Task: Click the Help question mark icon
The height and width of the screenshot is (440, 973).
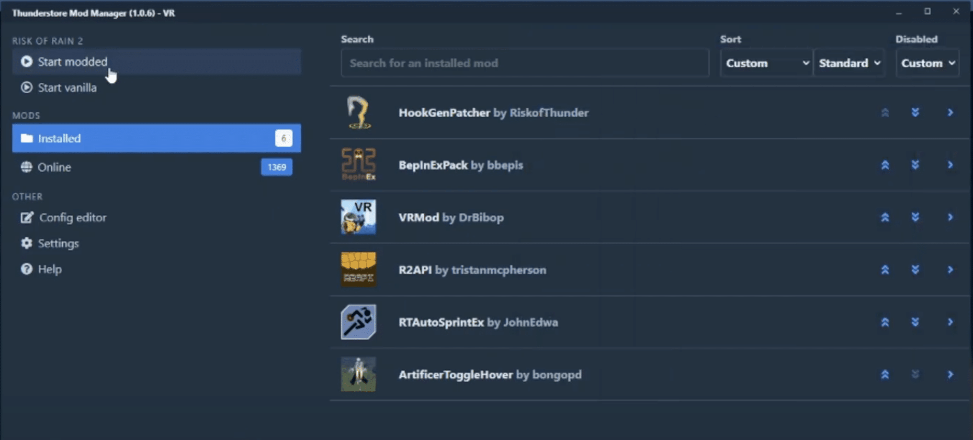Action: (26, 269)
